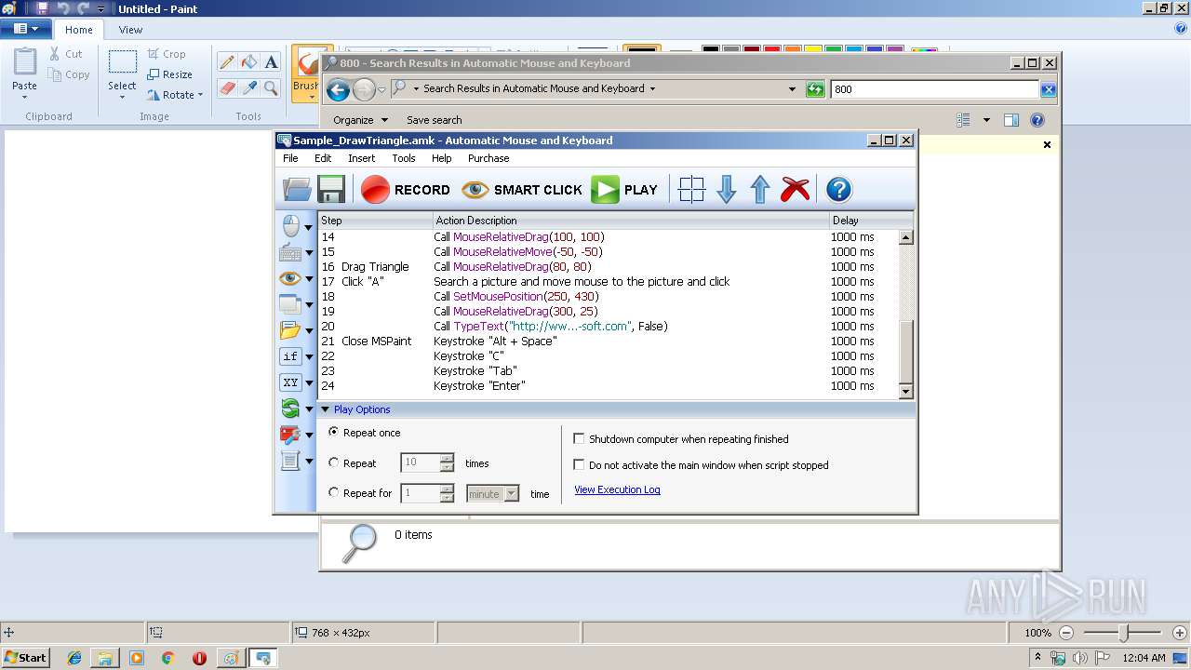This screenshot has width=1191, height=670.
Task: Open a script file with the folder icon
Action: tap(297, 190)
